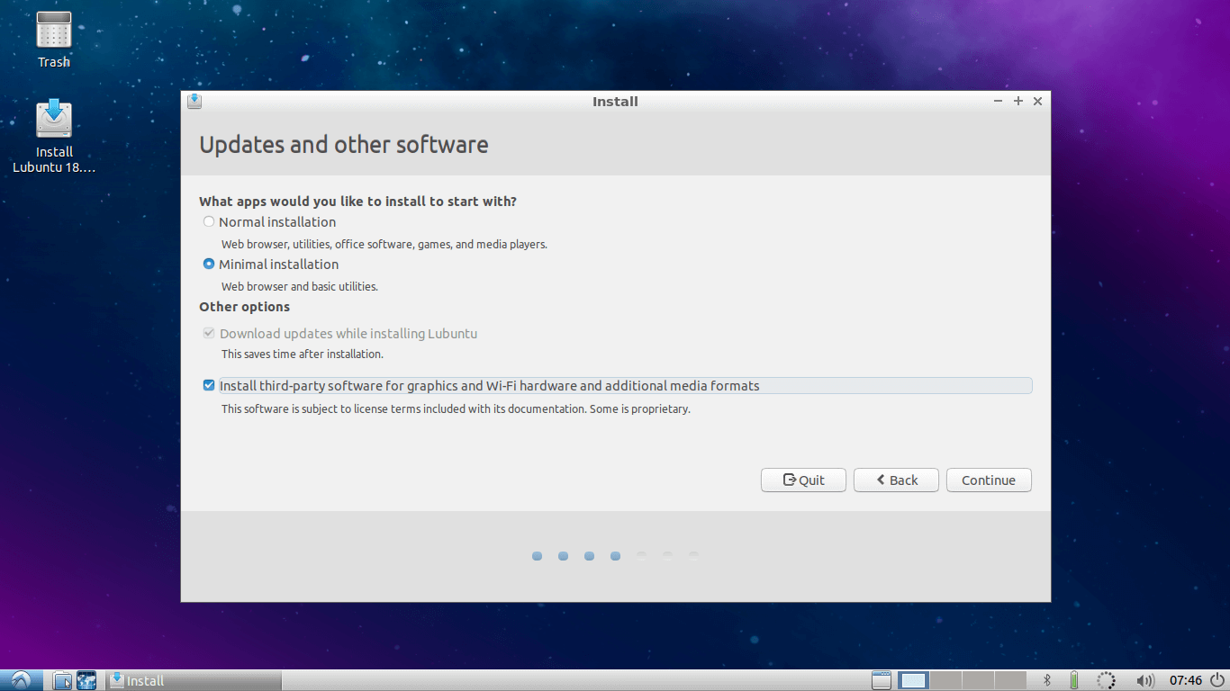Viewport: 1230px width, 691px height.
Task: Click the Install window taskbar entry
Action: tap(194, 680)
